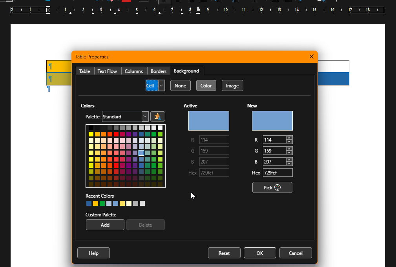Decrease the B value with the down arrow
Viewport: 396px width, 267px height.
click(289, 163)
